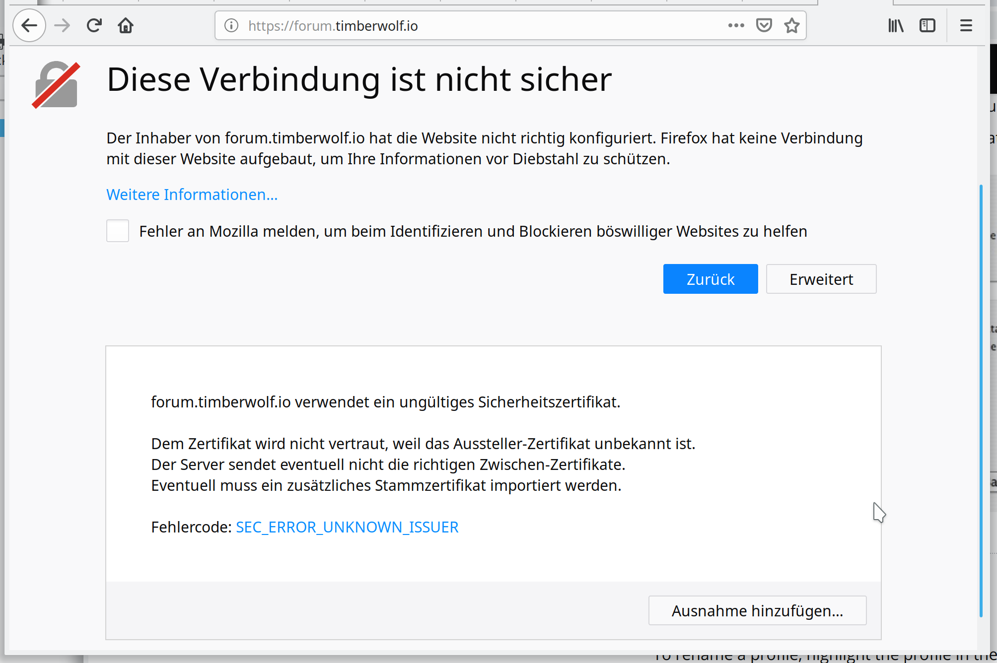Click heading Diese Verbindung ist nicht sicher
The image size is (997, 663).
[359, 79]
